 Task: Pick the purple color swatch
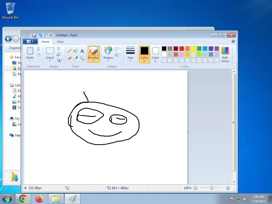[x=217, y=49]
